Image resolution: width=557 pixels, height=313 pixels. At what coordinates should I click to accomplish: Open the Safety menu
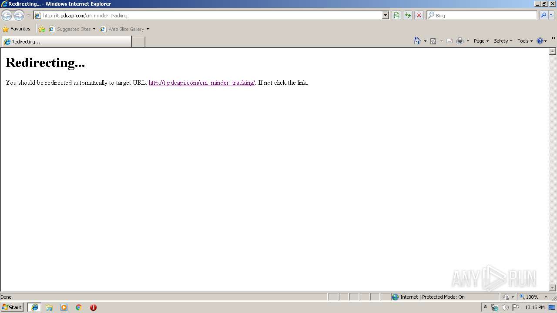pyautogui.click(x=503, y=41)
